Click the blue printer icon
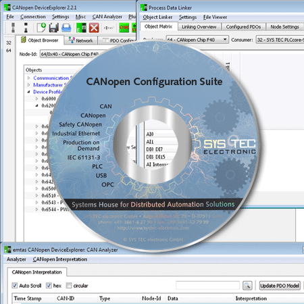 [66, 28]
